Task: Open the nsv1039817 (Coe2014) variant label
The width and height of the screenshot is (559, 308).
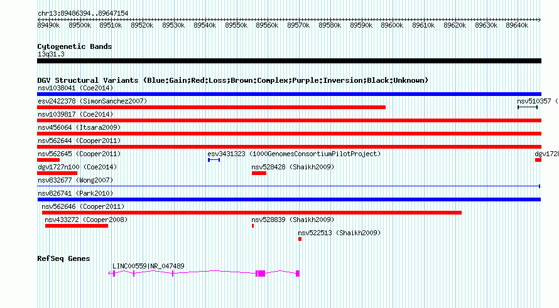Action: click(x=75, y=114)
